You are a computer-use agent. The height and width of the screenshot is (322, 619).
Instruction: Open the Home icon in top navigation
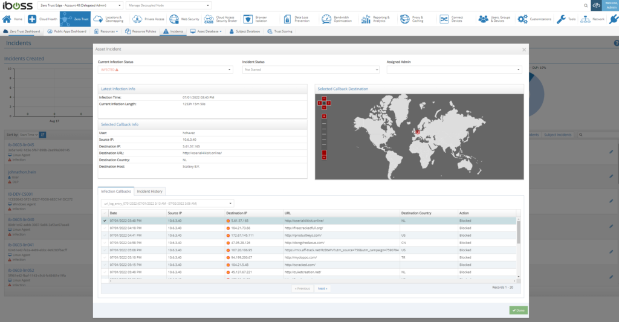tap(7, 19)
